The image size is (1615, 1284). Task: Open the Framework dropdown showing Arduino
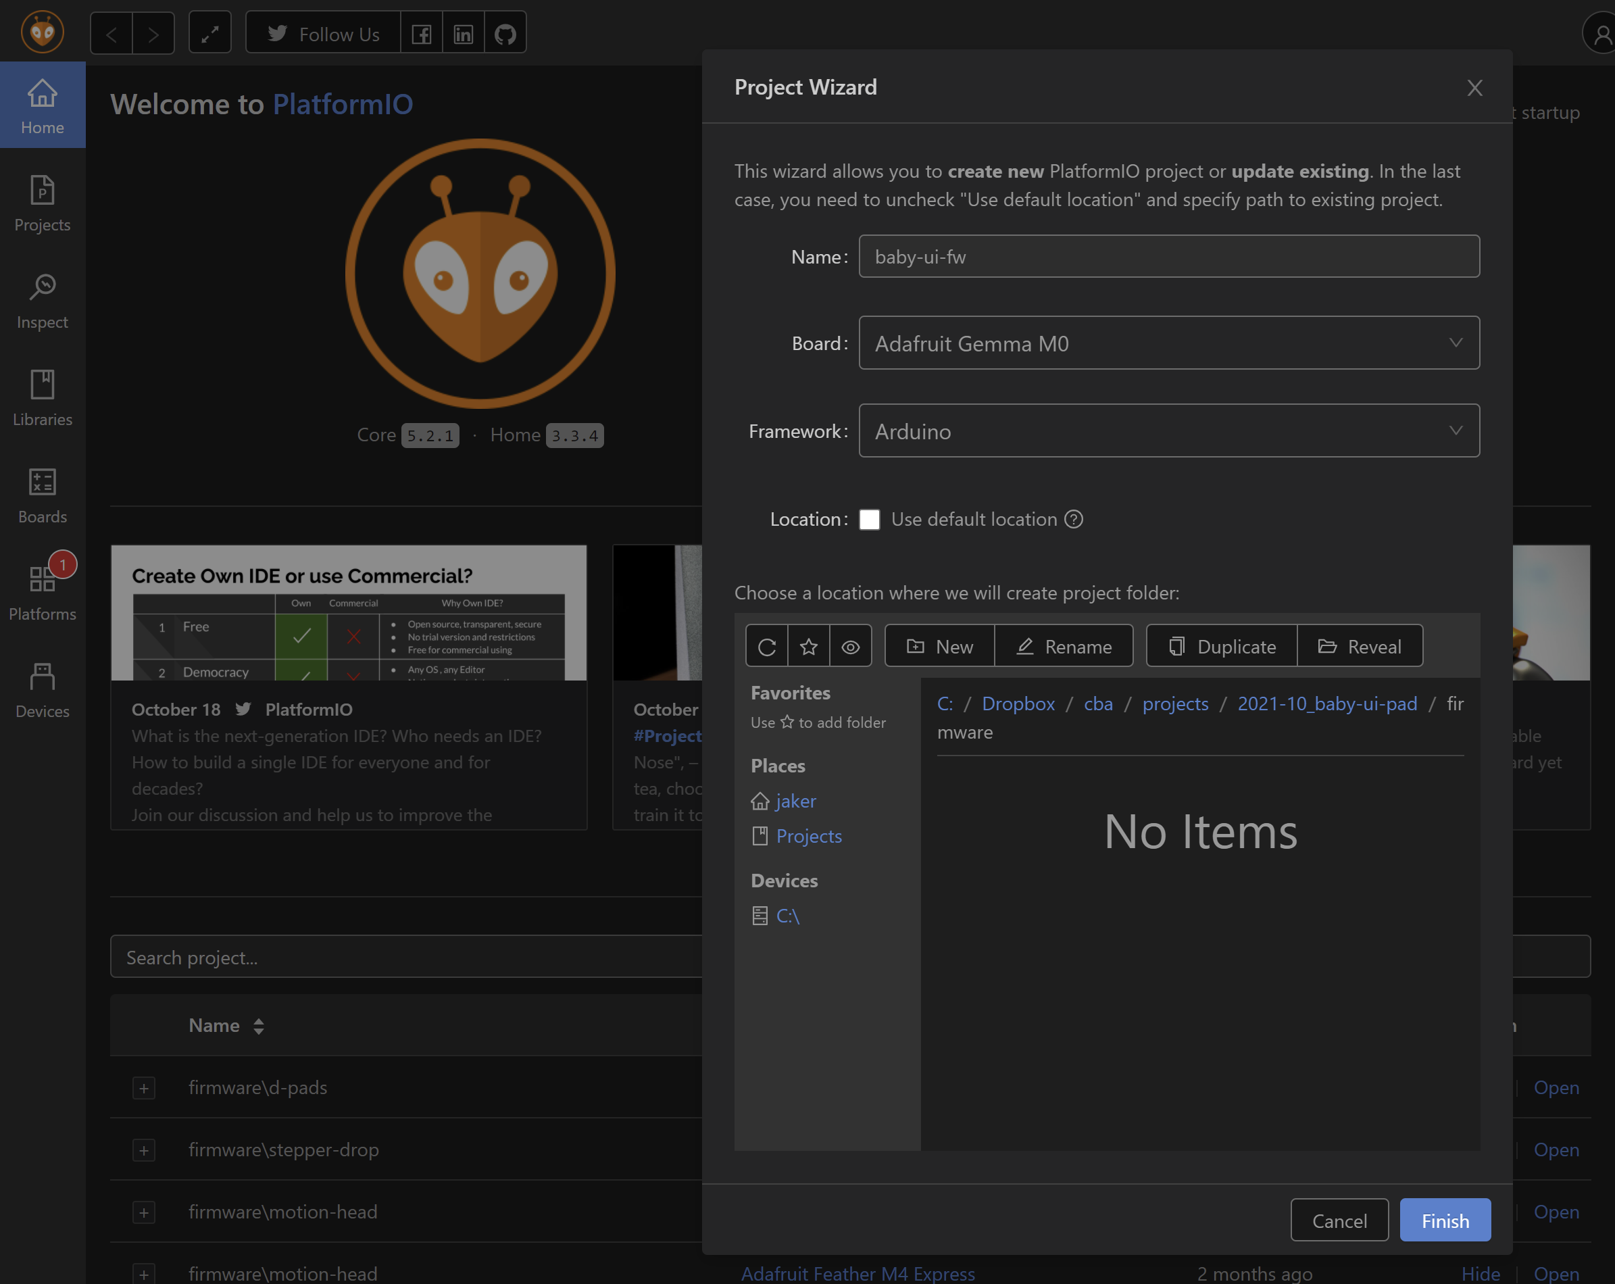1168,430
